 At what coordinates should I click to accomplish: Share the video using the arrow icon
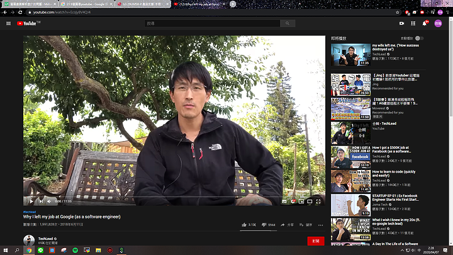pos(282,225)
